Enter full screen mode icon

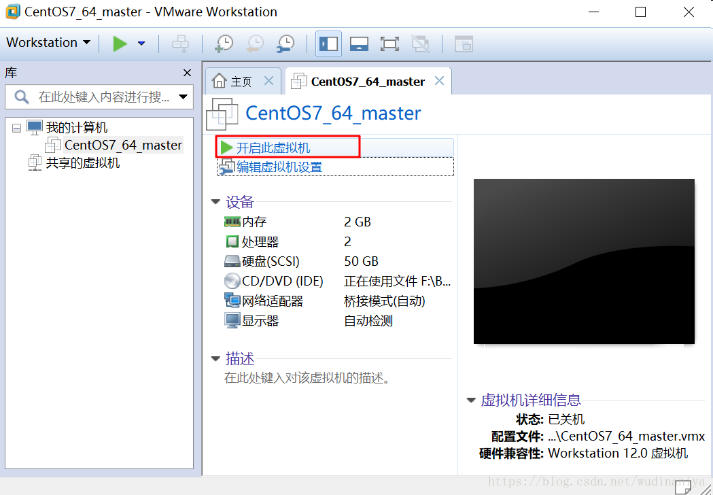[x=389, y=44]
